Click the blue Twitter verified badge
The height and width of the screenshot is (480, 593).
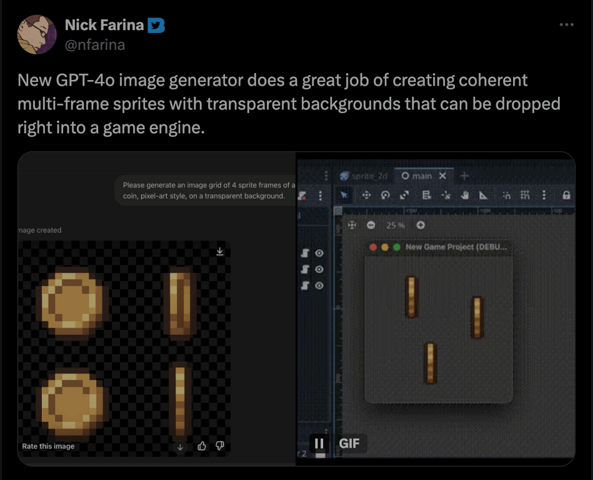click(156, 26)
